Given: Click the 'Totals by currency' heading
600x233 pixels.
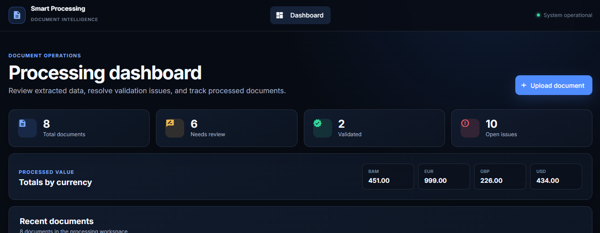Looking at the screenshot, I should tap(56, 182).
